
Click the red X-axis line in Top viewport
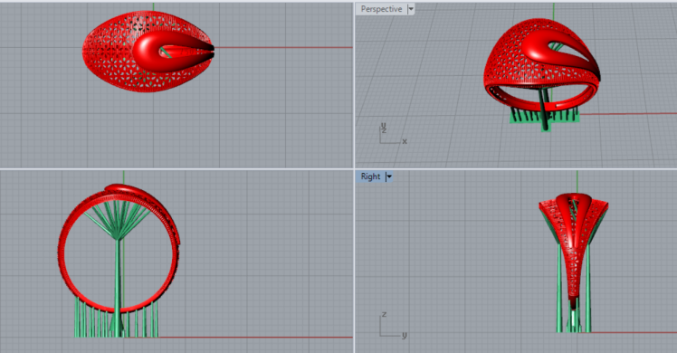[283, 47]
